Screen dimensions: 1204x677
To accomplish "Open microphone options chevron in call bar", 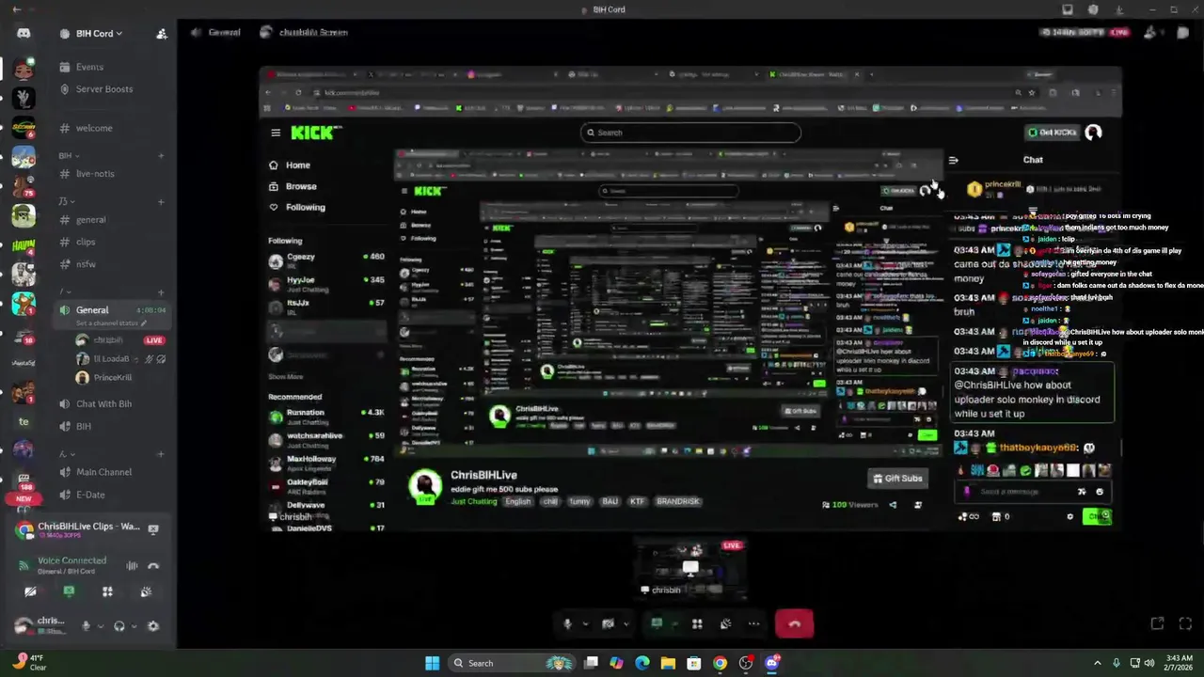I will click(585, 623).
